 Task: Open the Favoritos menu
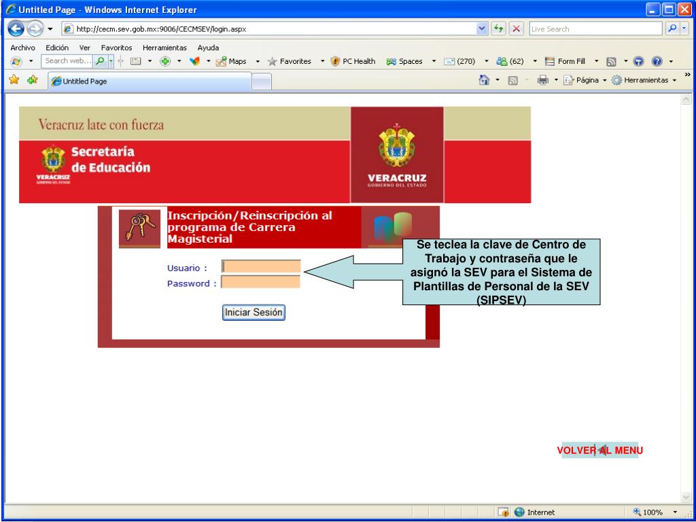tap(116, 48)
